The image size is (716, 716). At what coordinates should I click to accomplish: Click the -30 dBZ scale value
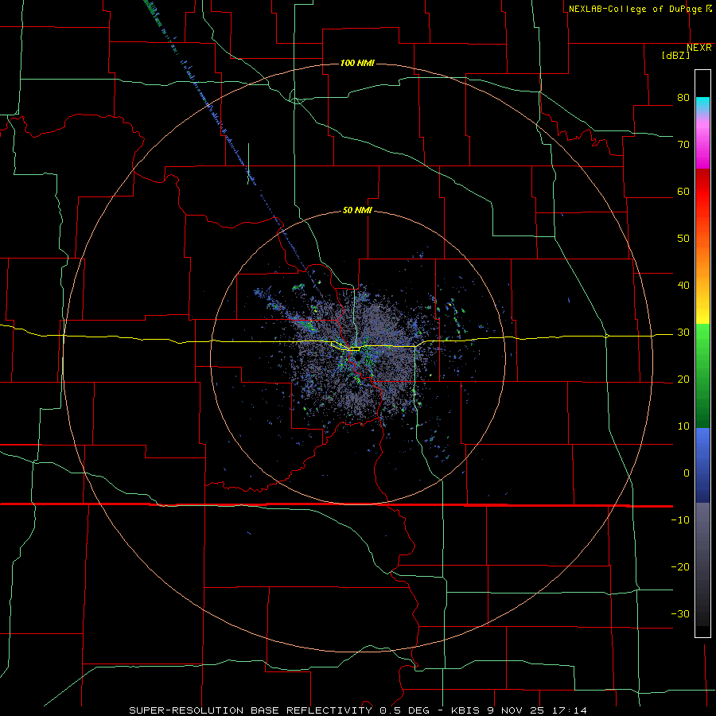click(680, 613)
